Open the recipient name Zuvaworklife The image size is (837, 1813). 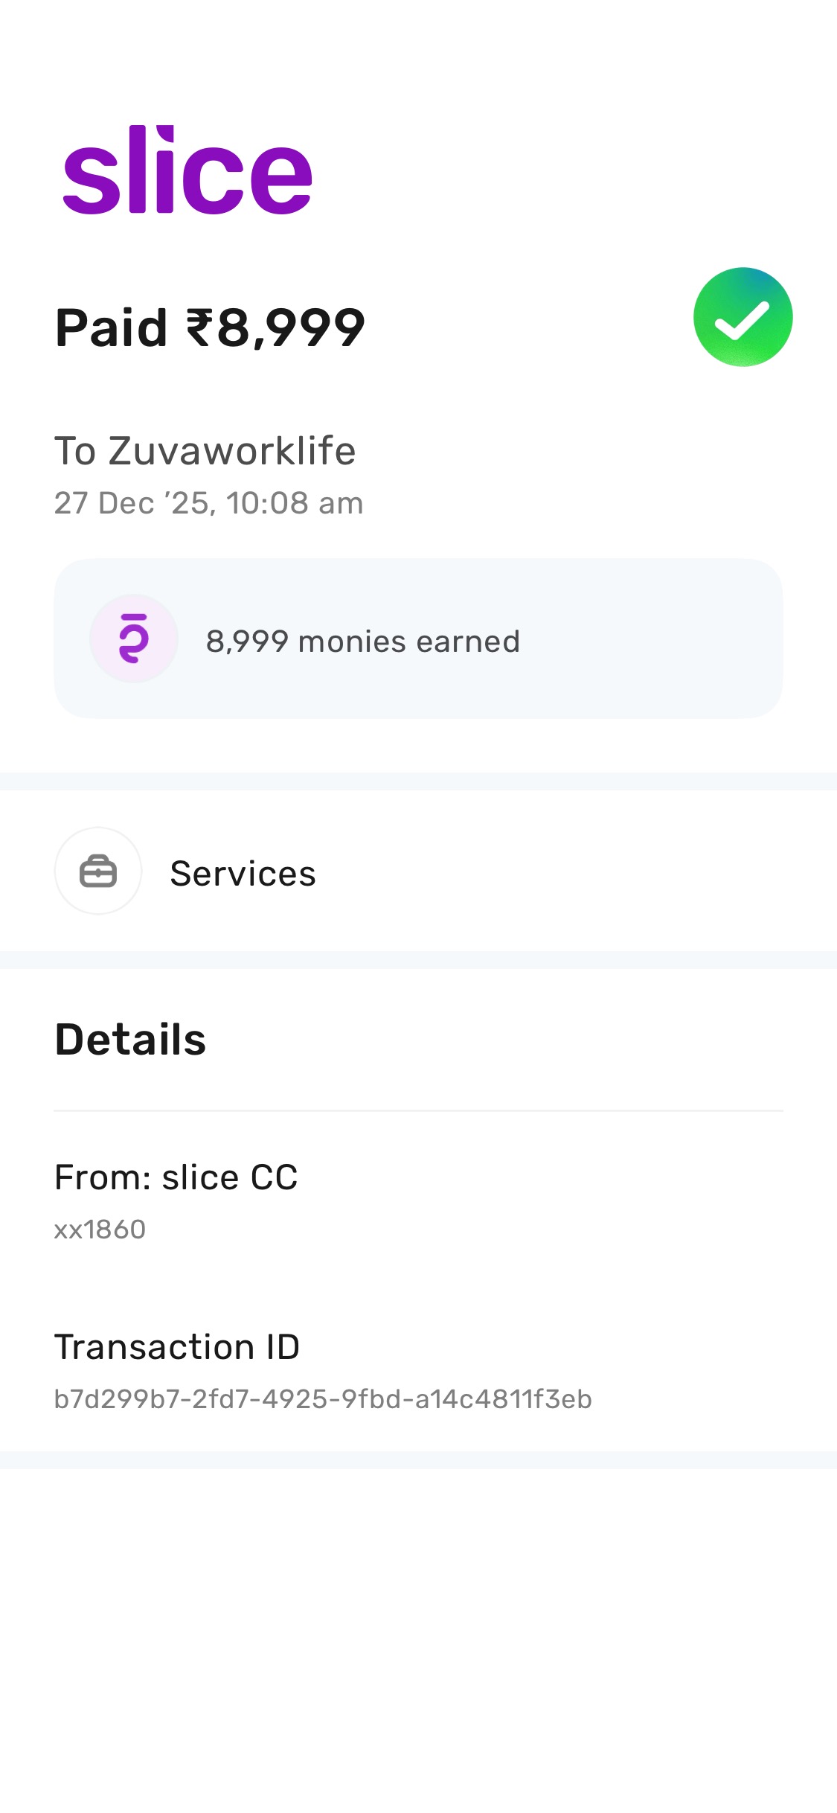click(231, 451)
